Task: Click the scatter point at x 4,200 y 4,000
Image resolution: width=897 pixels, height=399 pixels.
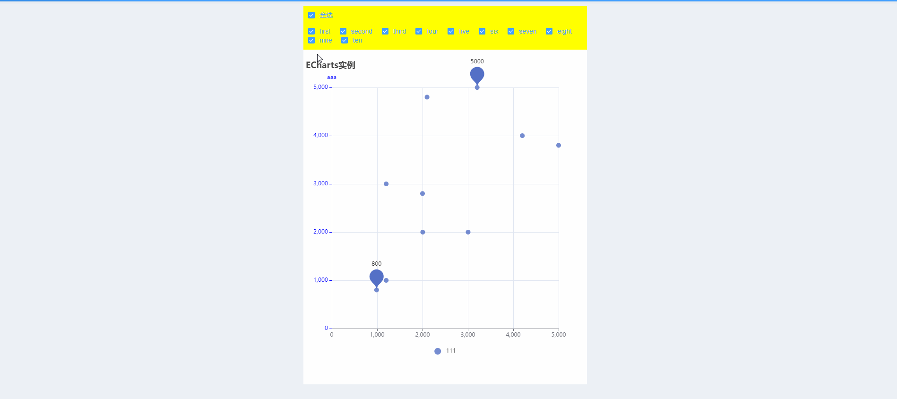Action: tap(522, 136)
